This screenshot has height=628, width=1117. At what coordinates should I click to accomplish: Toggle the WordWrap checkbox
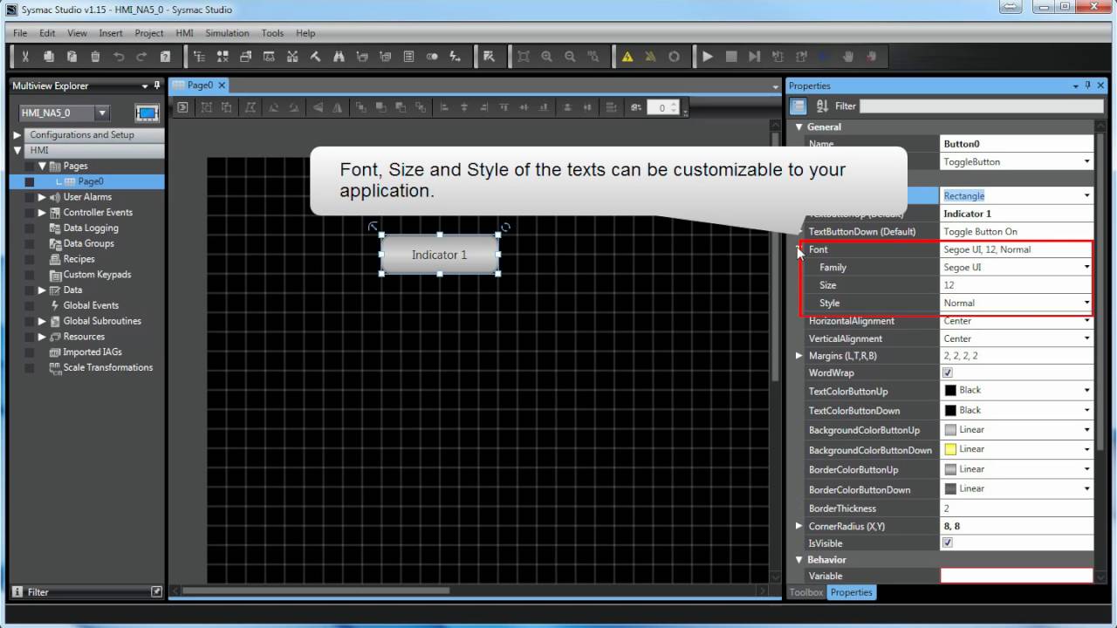(x=948, y=372)
